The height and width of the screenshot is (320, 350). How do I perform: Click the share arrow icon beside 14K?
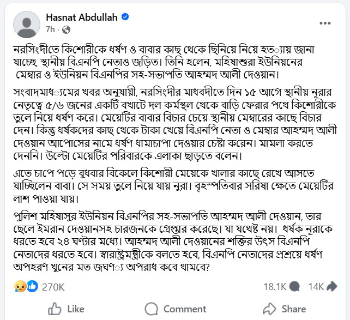(x=331, y=286)
